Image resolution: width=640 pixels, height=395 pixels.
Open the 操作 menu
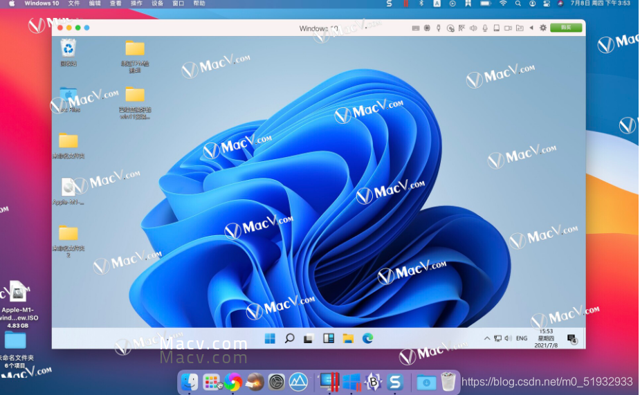point(136,3)
